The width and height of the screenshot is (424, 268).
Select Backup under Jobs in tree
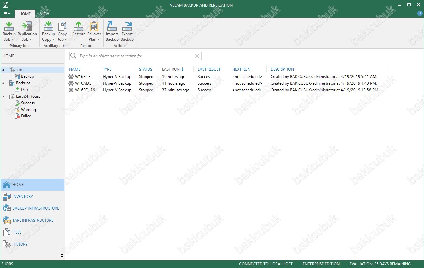[27, 76]
